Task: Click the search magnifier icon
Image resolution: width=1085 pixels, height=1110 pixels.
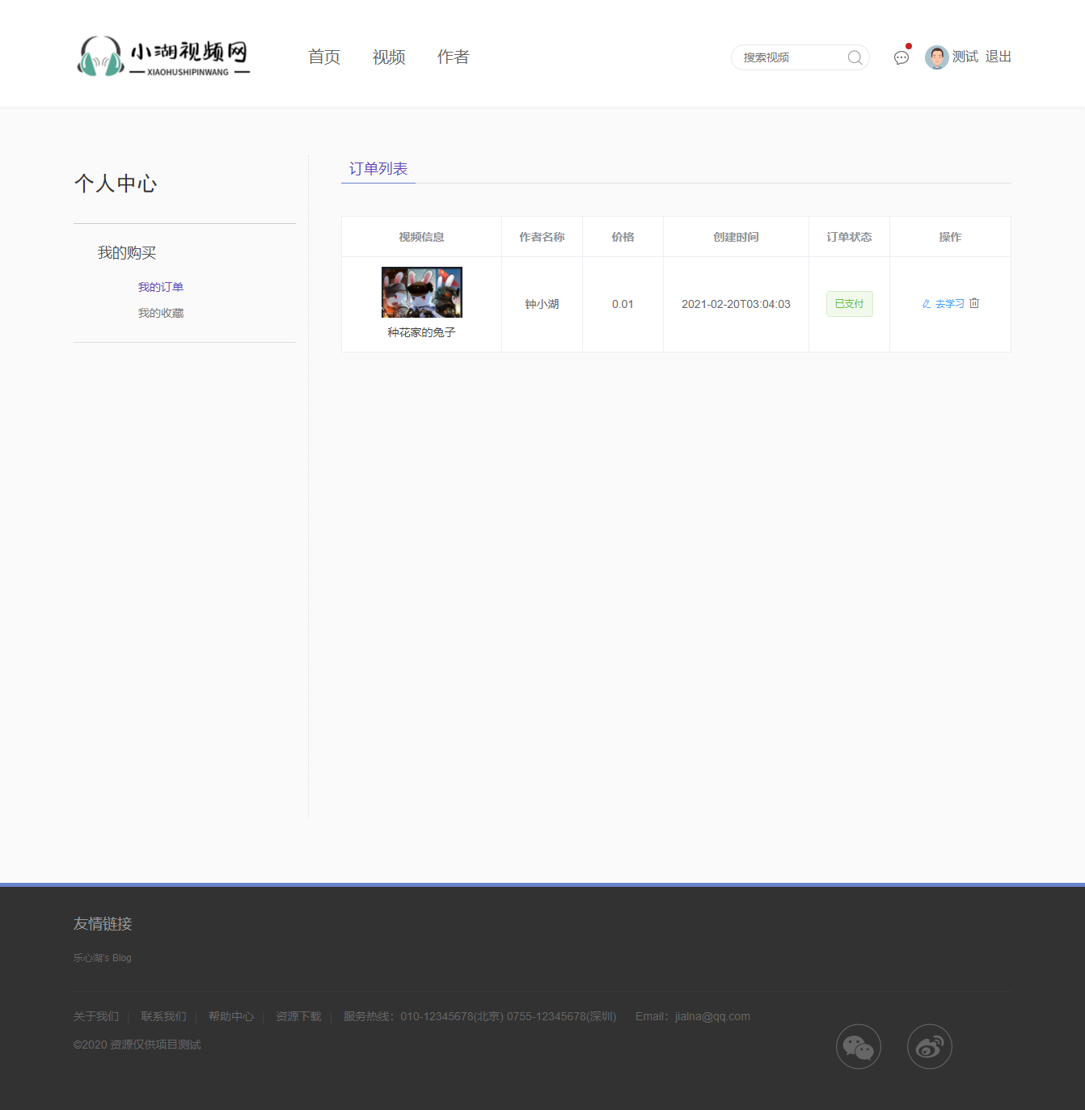Action: (855, 57)
